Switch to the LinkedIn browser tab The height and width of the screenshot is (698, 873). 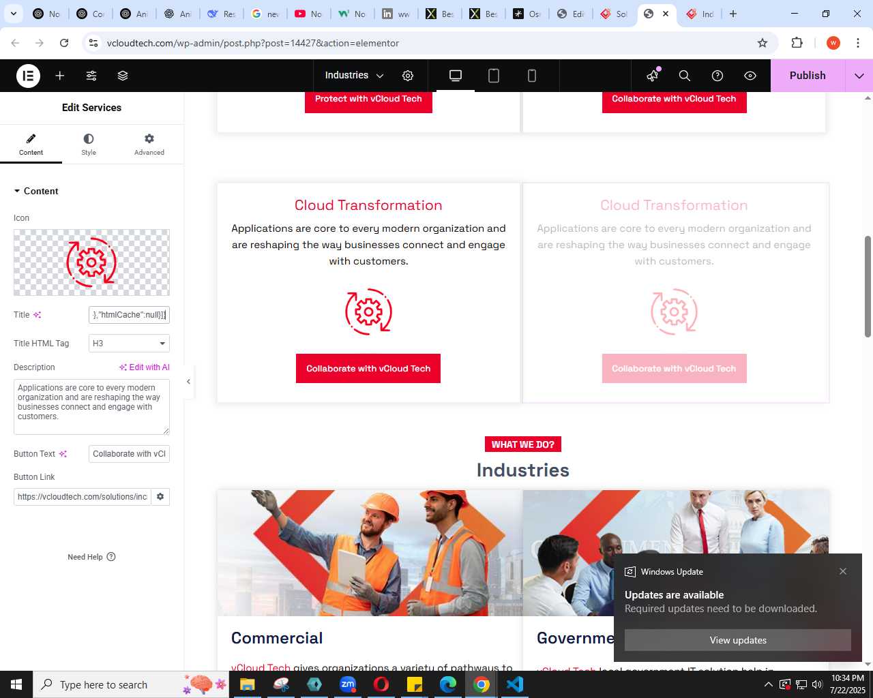click(x=396, y=14)
